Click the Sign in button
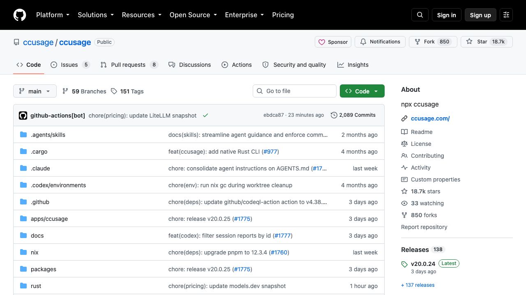 (447, 15)
